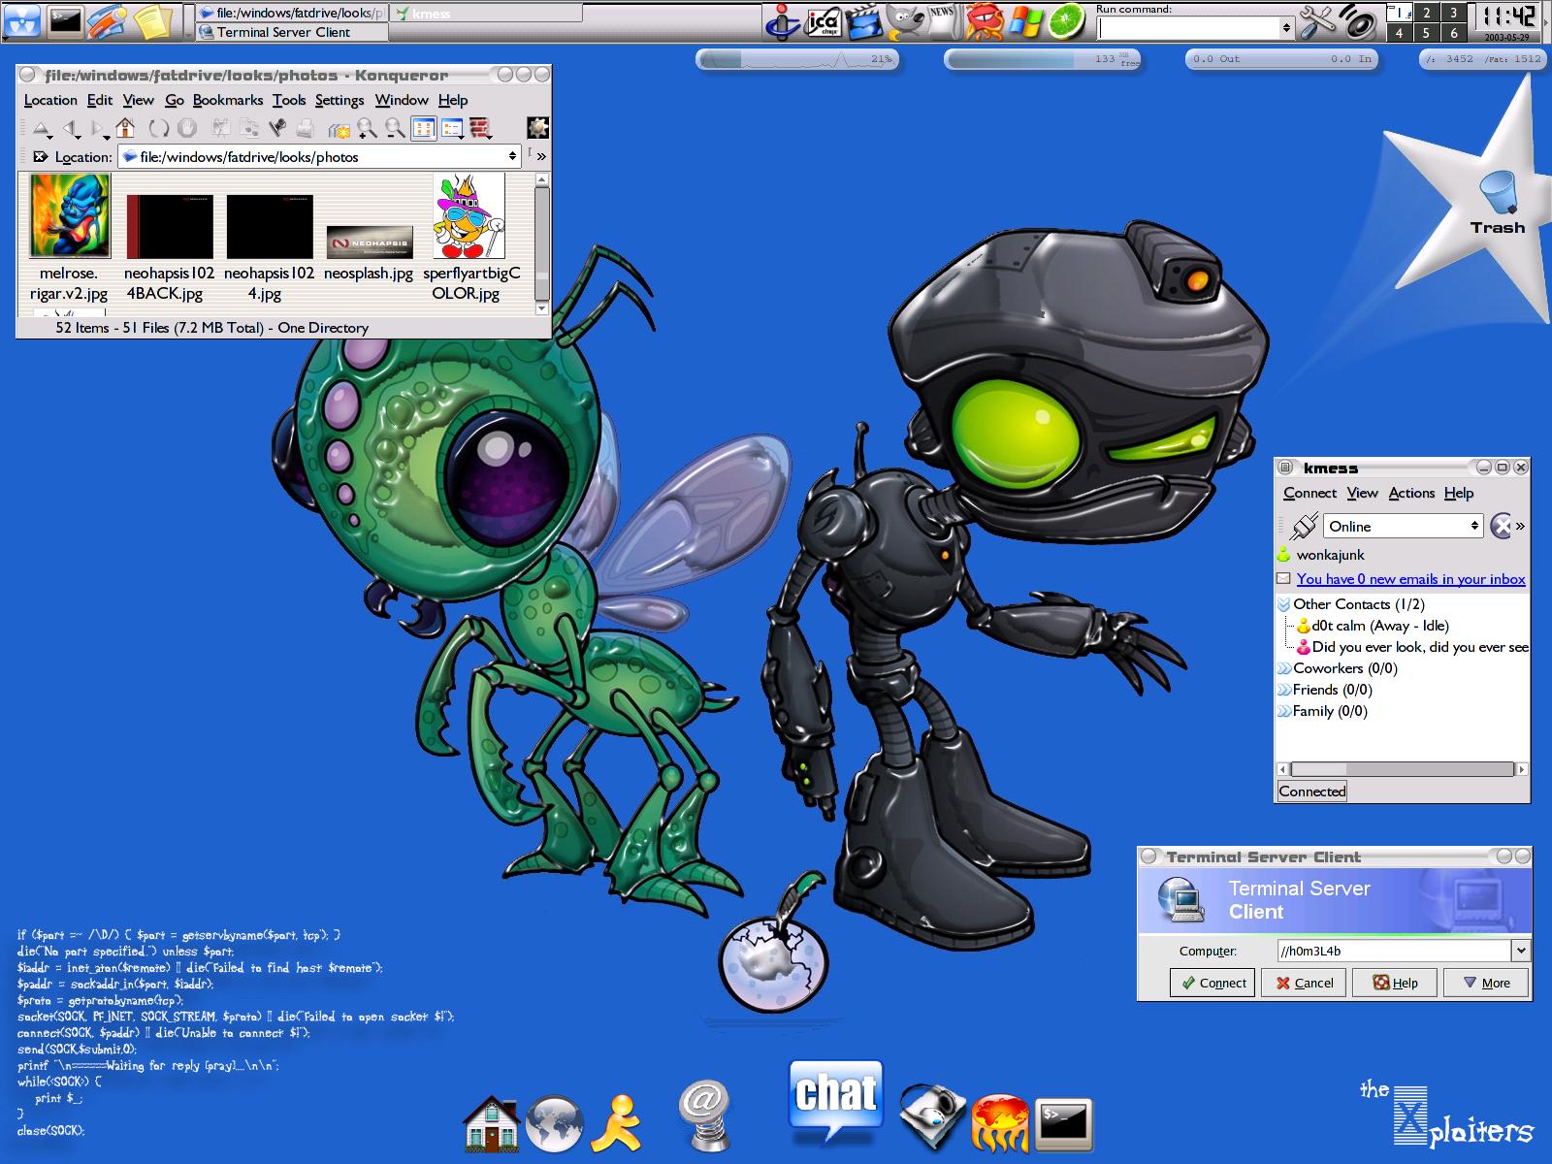This screenshot has height=1164, width=1552.
Task: Click the Stop loading hand icon
Action: coord(187,128)
